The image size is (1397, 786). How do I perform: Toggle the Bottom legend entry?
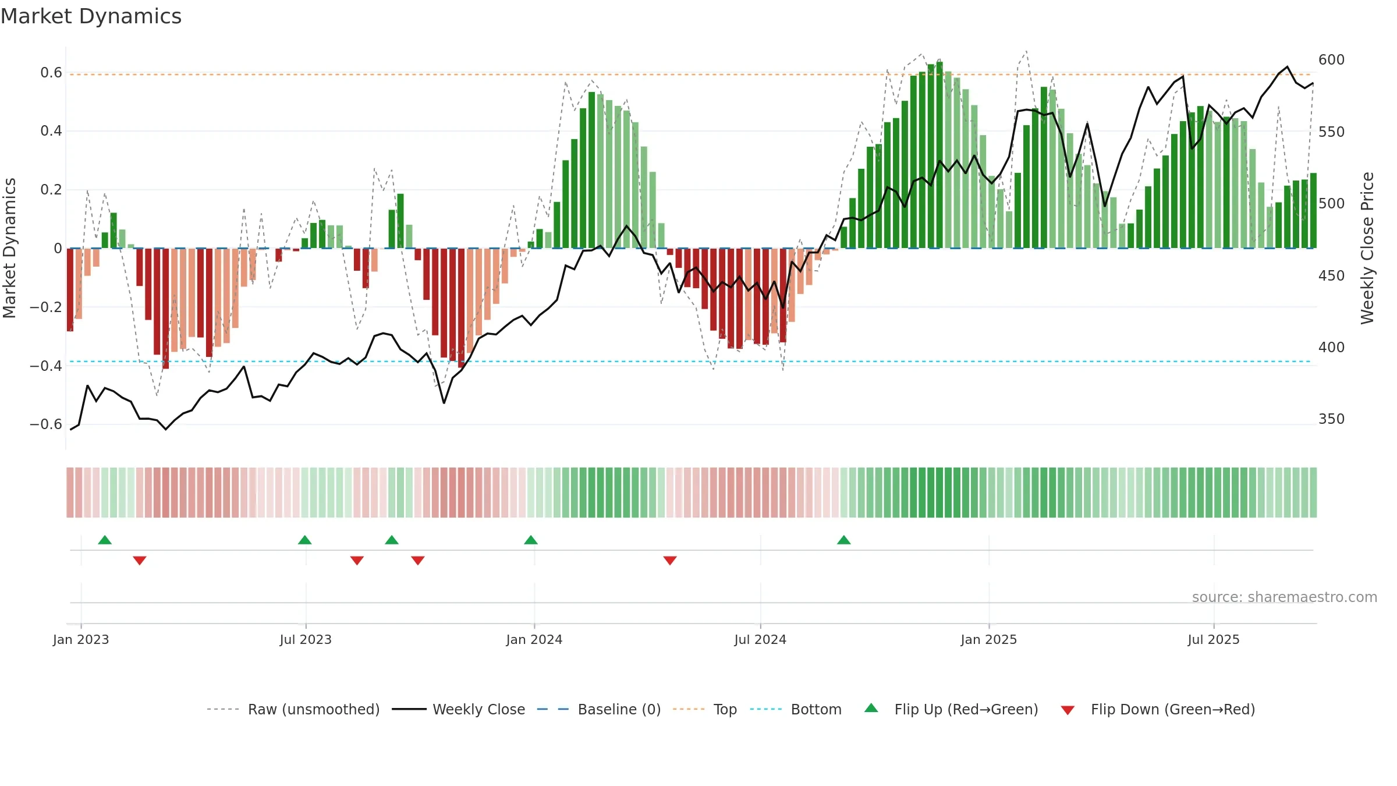[796, 709]
